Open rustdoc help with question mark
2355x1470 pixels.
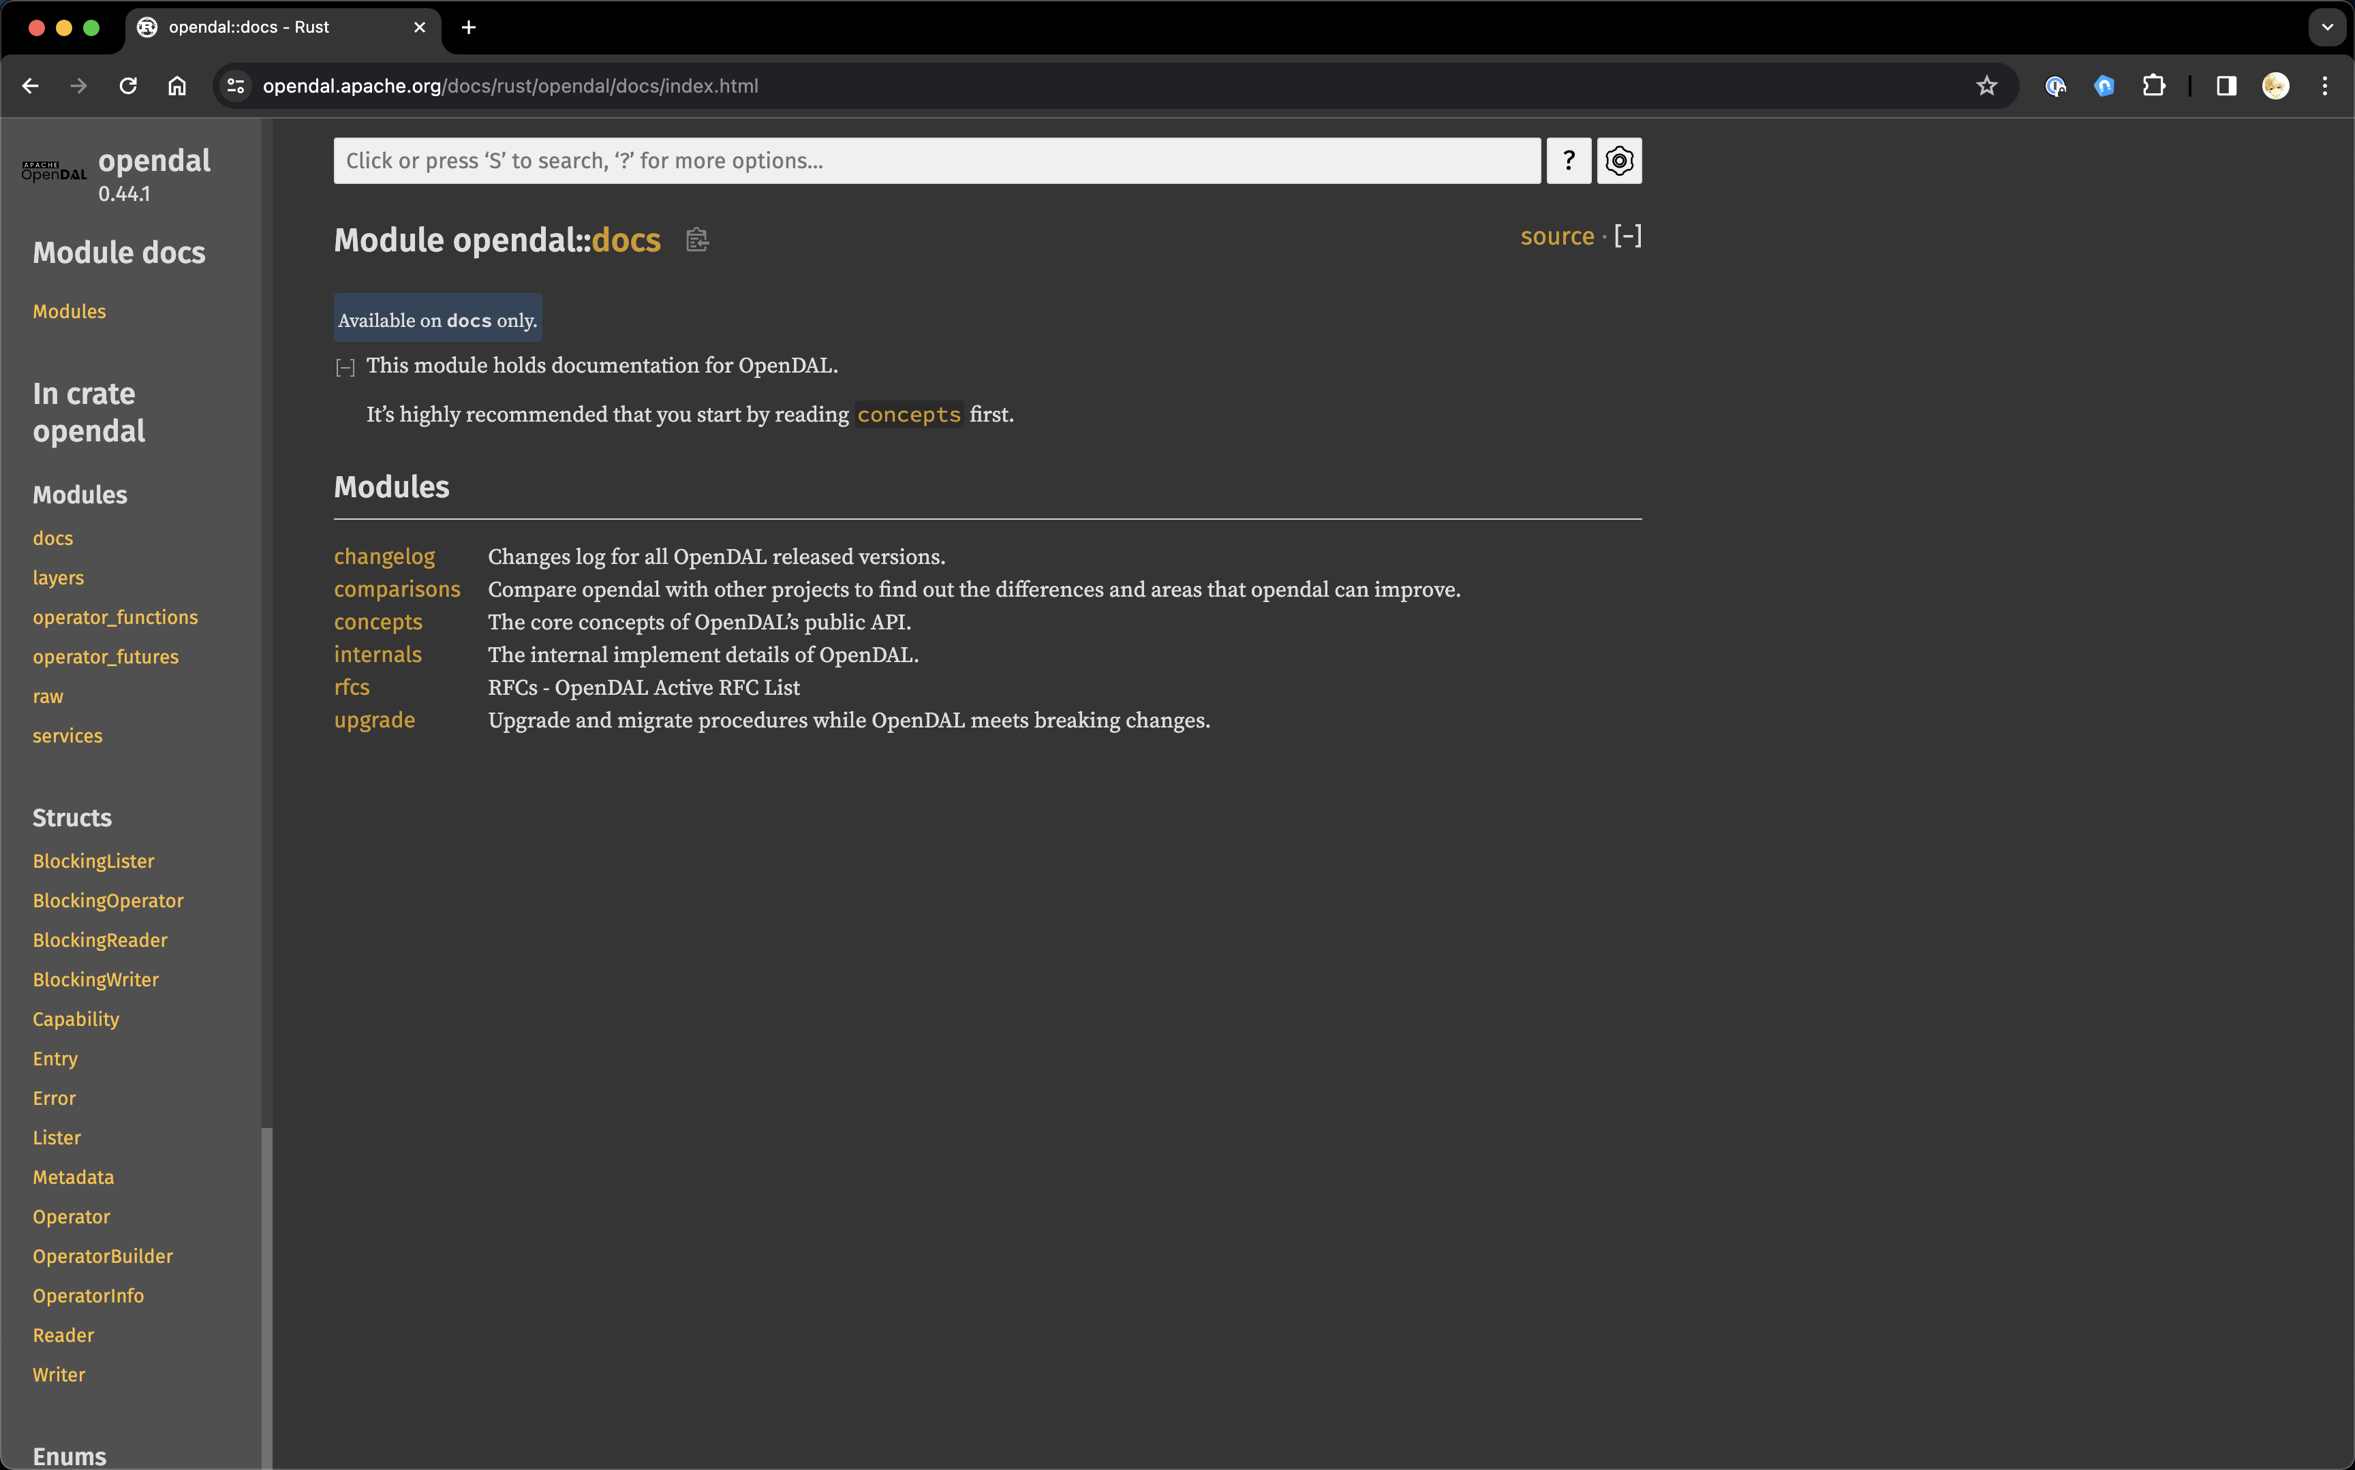pyautogui.click(x=1569, y=160)
